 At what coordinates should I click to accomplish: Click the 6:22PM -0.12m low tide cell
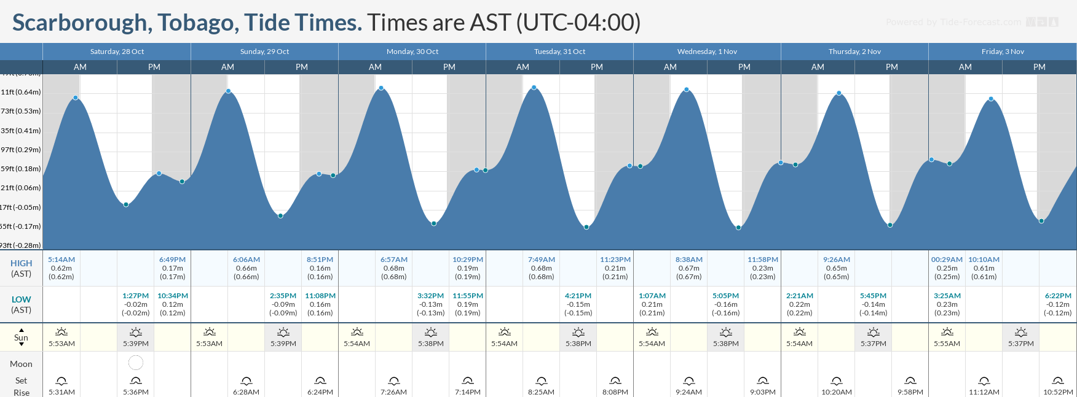(x=1058, y=304)
